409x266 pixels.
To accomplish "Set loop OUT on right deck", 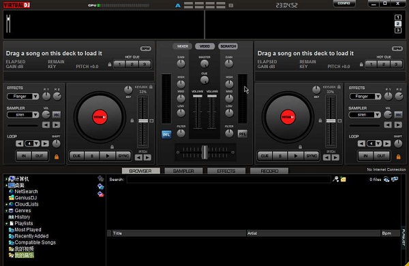I will 381,156.
